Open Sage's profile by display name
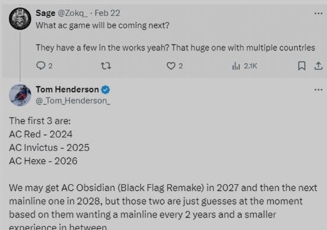 tap(46, 13)
